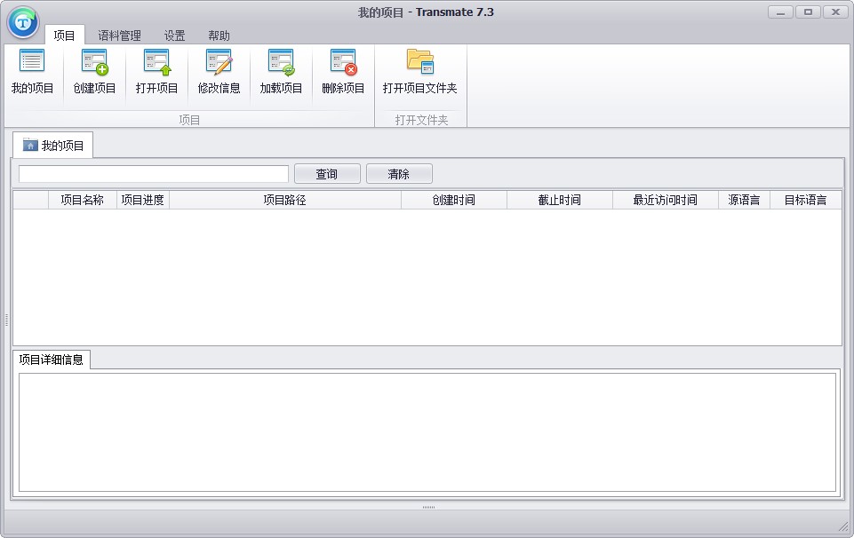Click the 打开项目 (Open Project) icon
This screenshot has height=538, width=854.
[156, 71]
